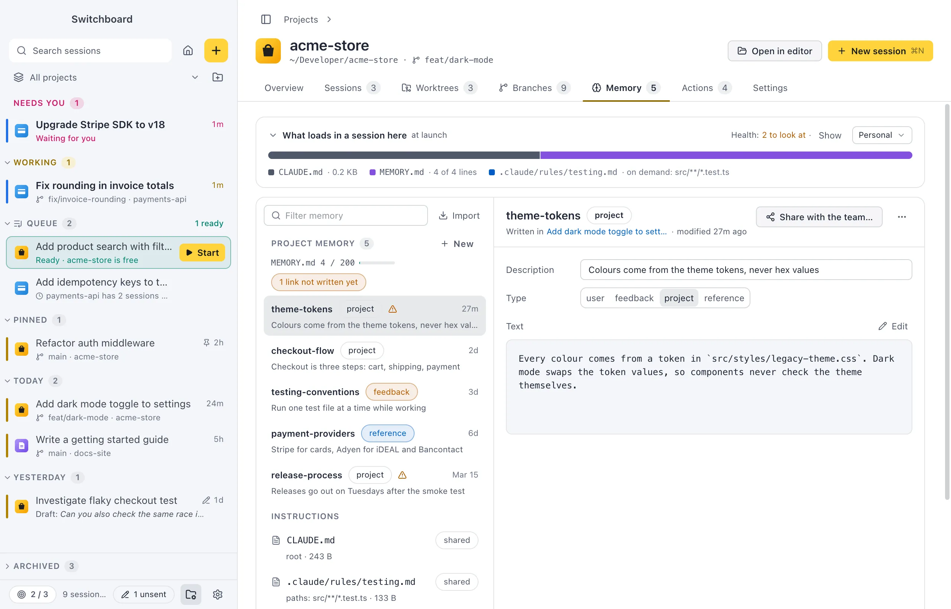Switch to the Sessions tab

point(352,88)
